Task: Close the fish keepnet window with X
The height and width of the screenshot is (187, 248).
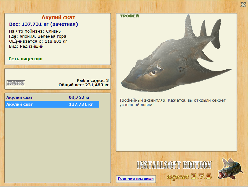Action: click(243, 5)
